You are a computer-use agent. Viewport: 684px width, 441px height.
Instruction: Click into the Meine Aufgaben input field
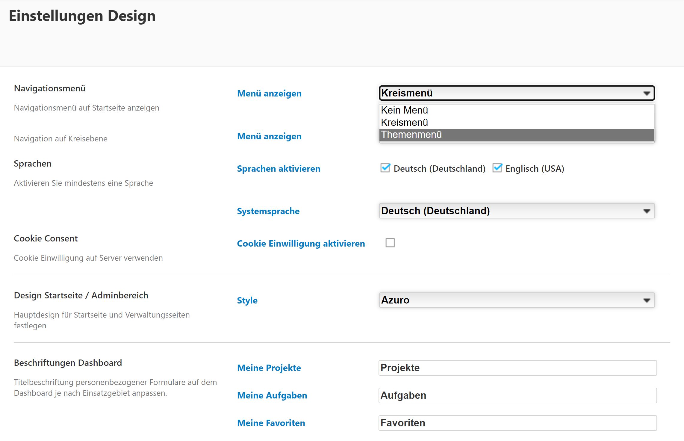point(517,395)
